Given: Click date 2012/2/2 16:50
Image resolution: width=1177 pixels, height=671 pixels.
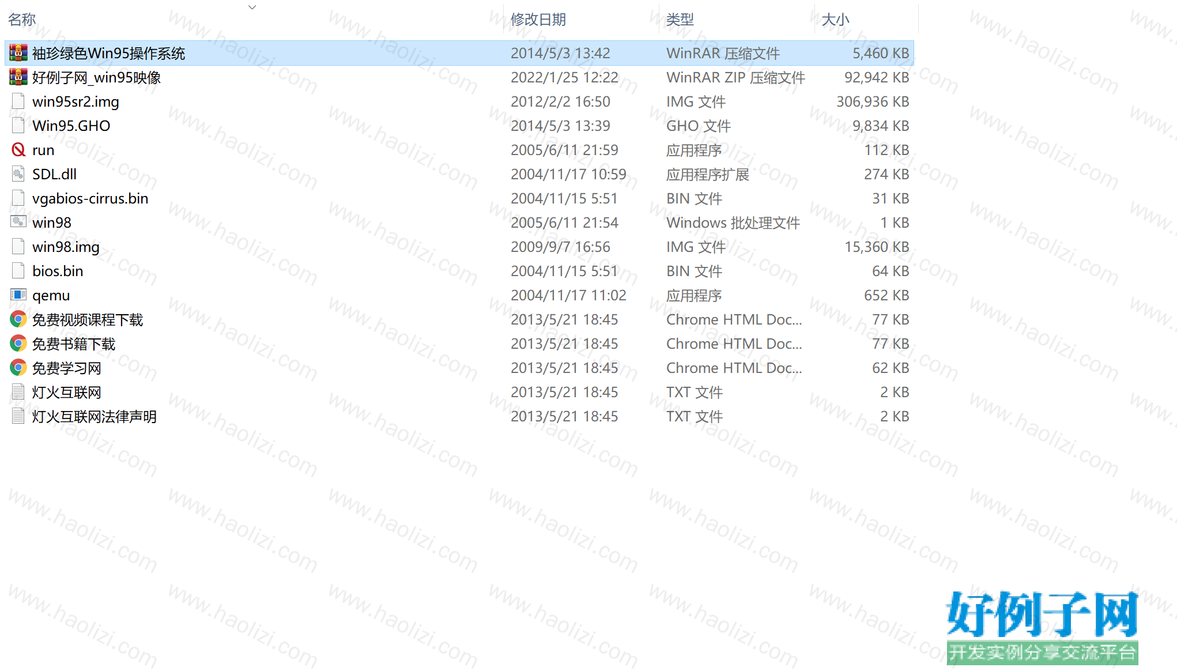Looking at the screenshot, I should (x=560, y=102).
